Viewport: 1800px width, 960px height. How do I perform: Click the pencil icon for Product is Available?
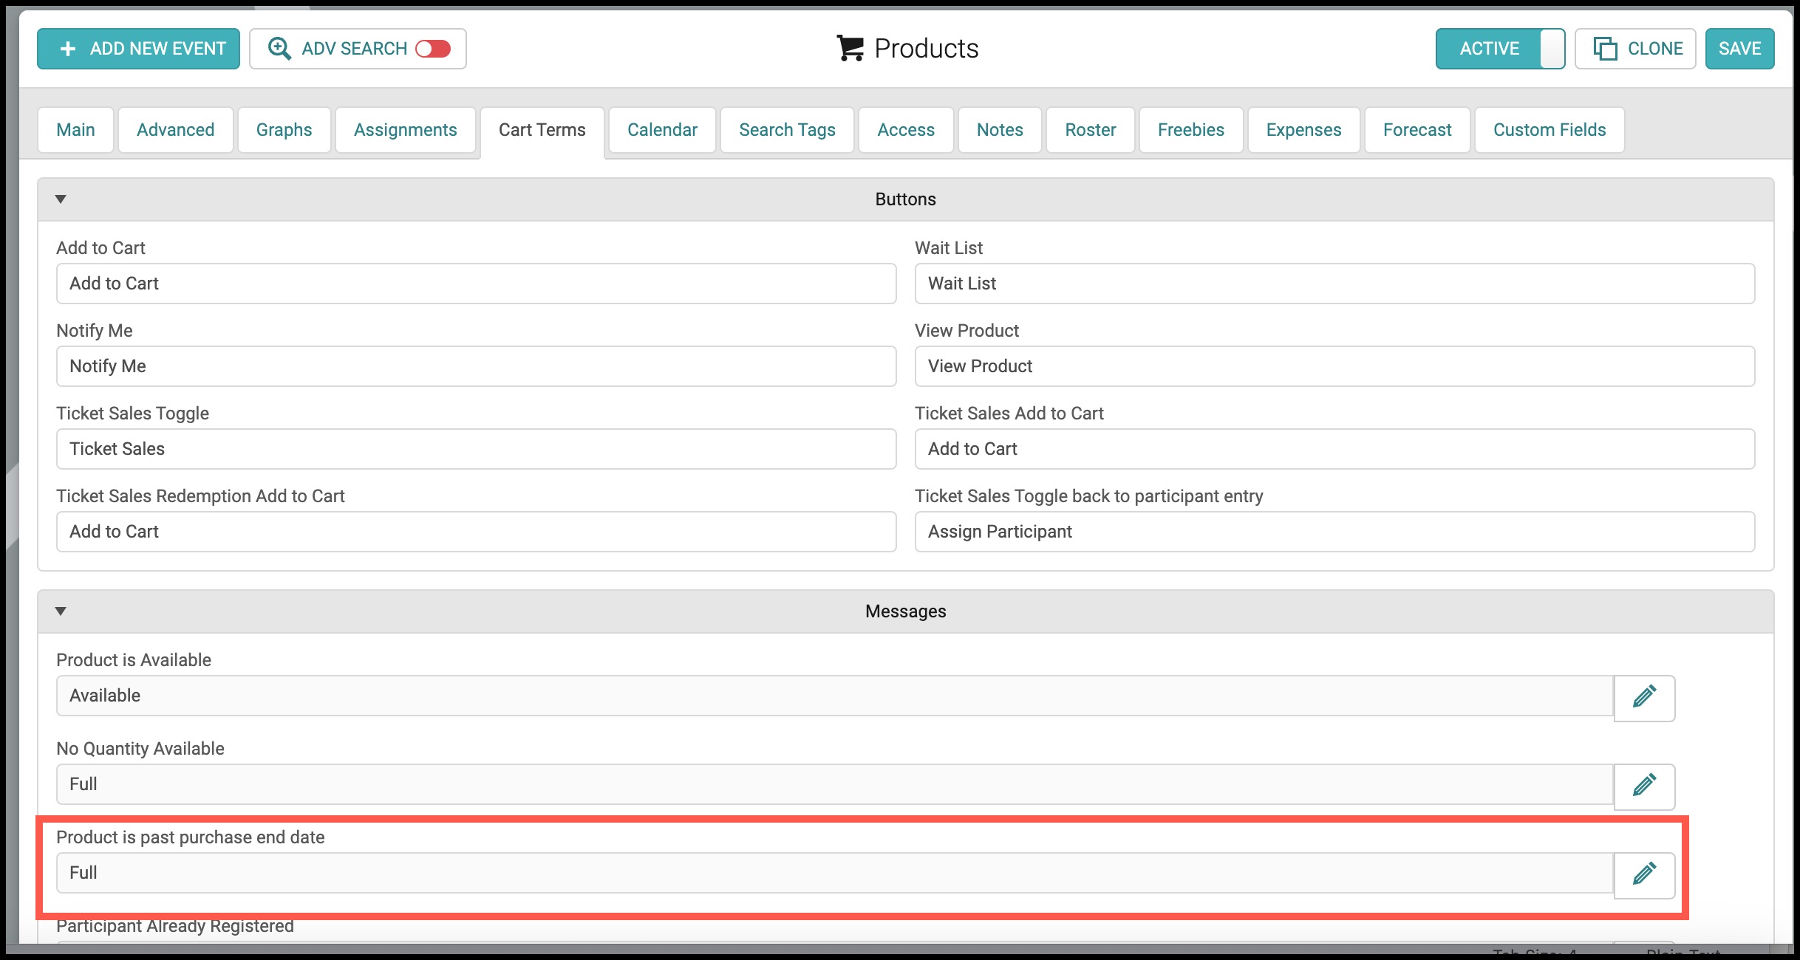(x=1644, y=696)
